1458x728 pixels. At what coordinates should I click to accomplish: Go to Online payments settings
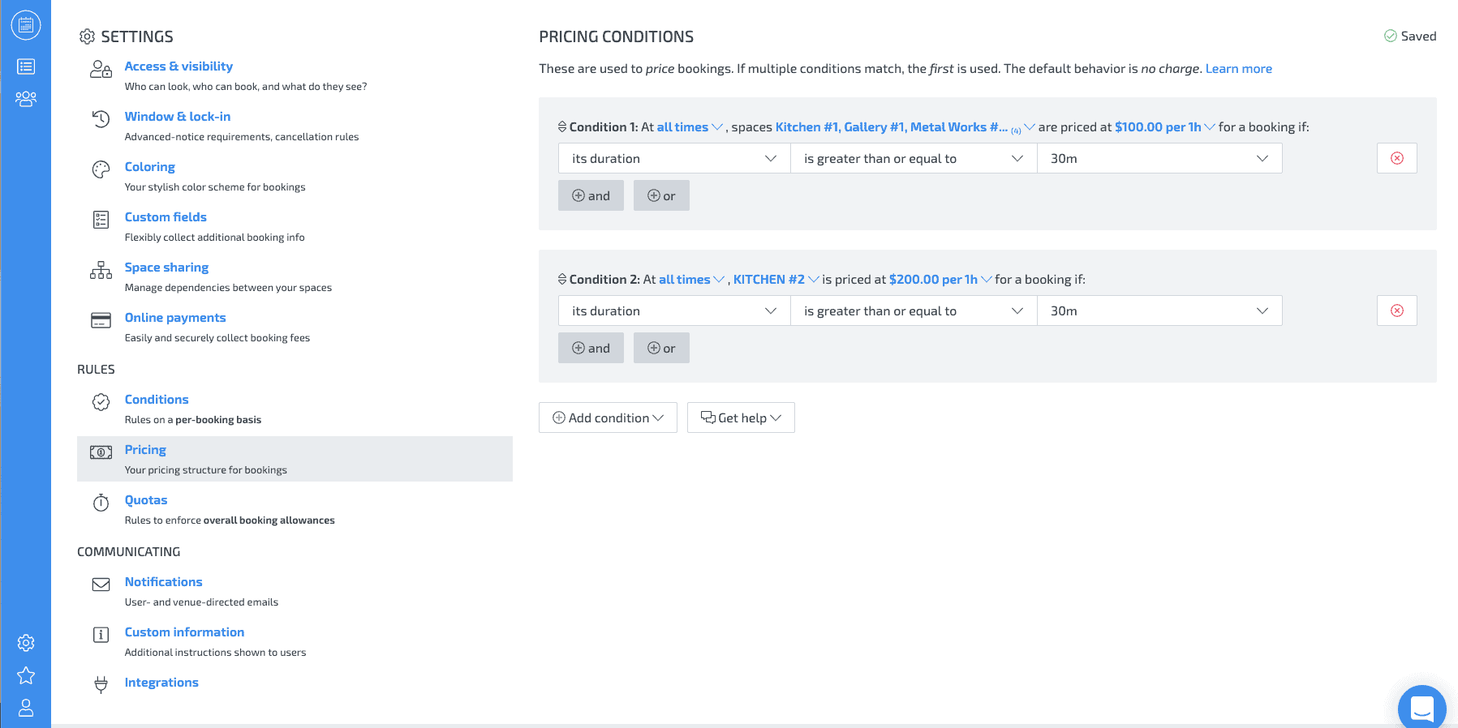point(175,318)
